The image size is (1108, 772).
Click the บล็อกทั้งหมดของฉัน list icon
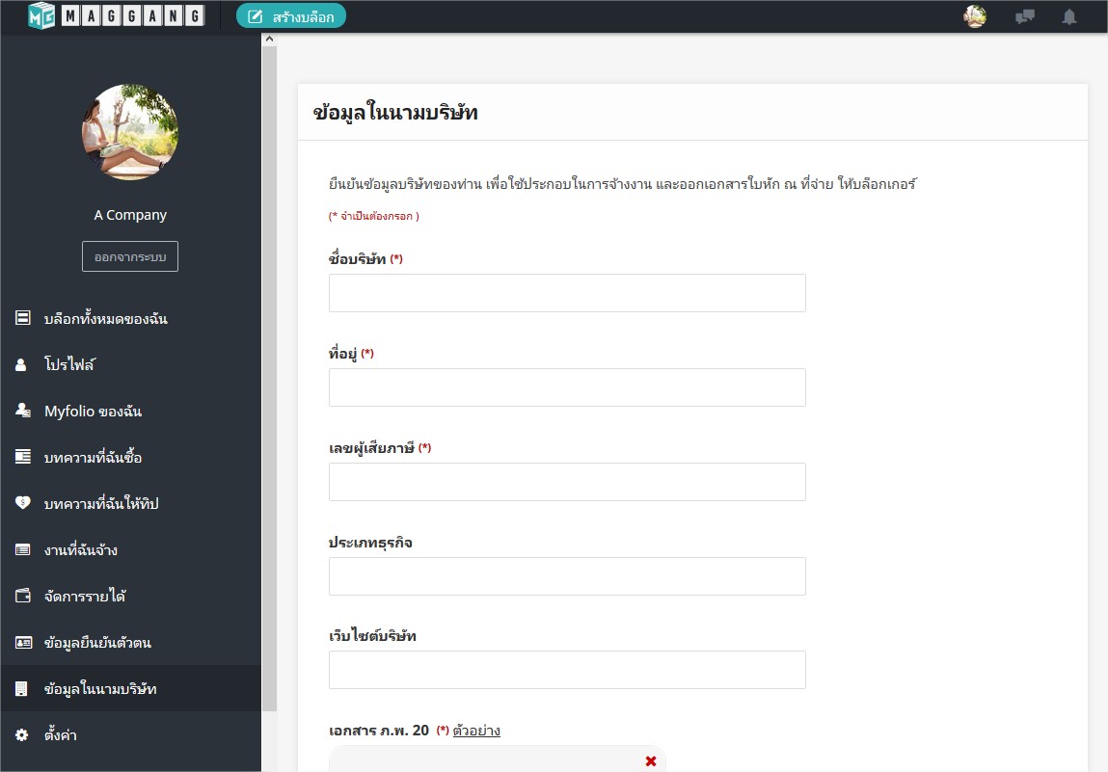[x=22, y=318]
